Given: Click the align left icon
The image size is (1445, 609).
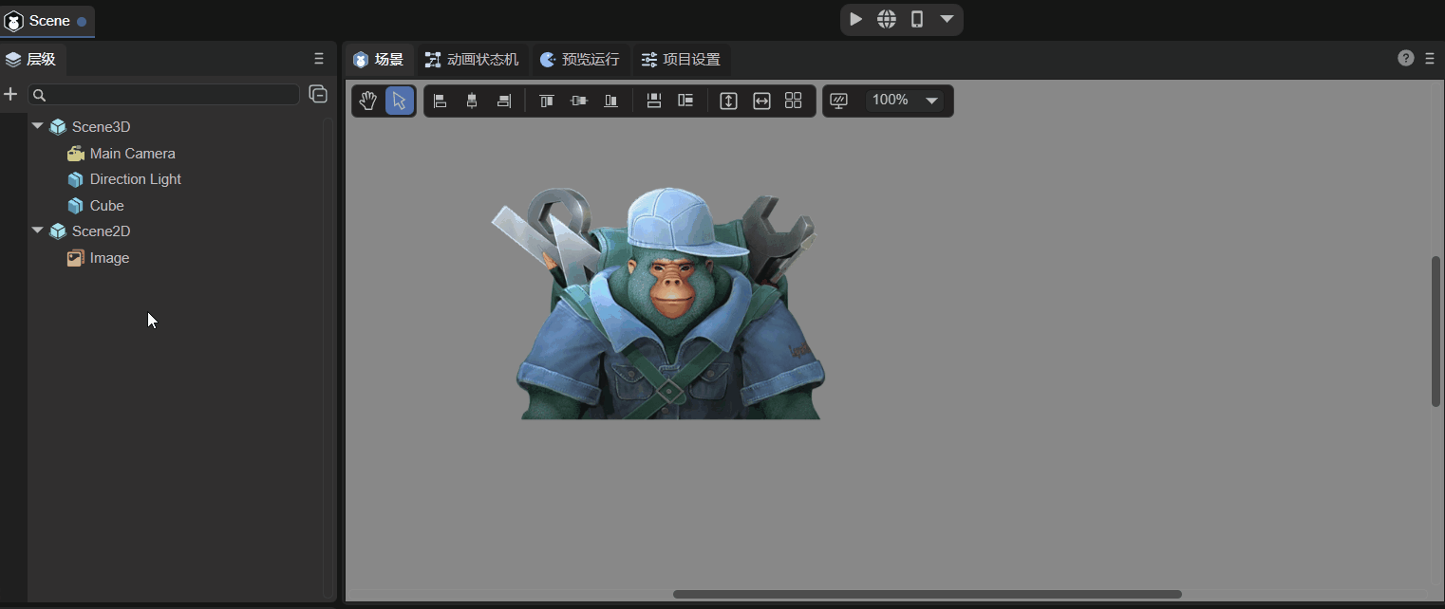Looking at the screenshot, I should pyautogui.click(x=441, y=101).
